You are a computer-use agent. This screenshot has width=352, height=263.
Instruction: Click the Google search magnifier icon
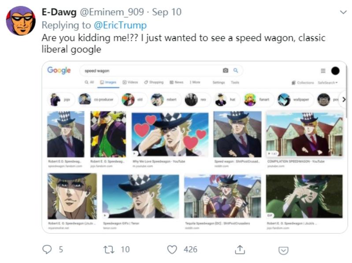coord(236,70)
